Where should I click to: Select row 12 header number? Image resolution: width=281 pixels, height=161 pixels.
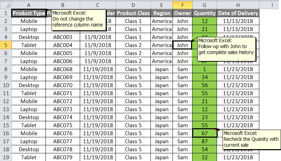coord(6,101)
